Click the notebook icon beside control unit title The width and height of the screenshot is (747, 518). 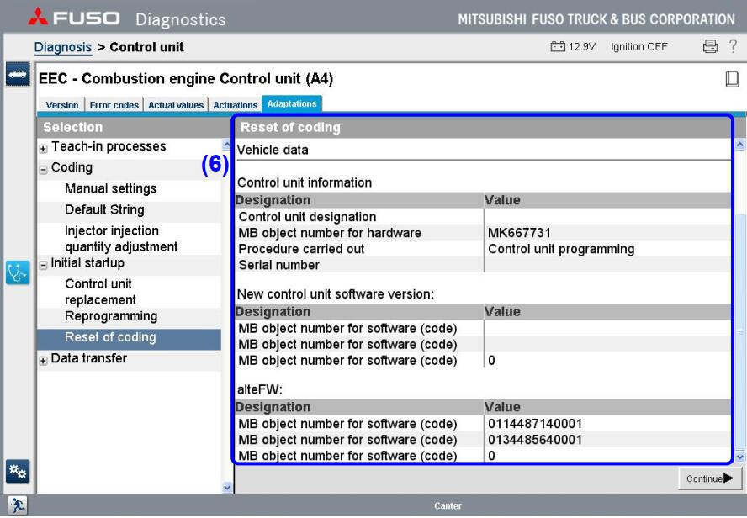pyautogui.click(x=732, y=79)
